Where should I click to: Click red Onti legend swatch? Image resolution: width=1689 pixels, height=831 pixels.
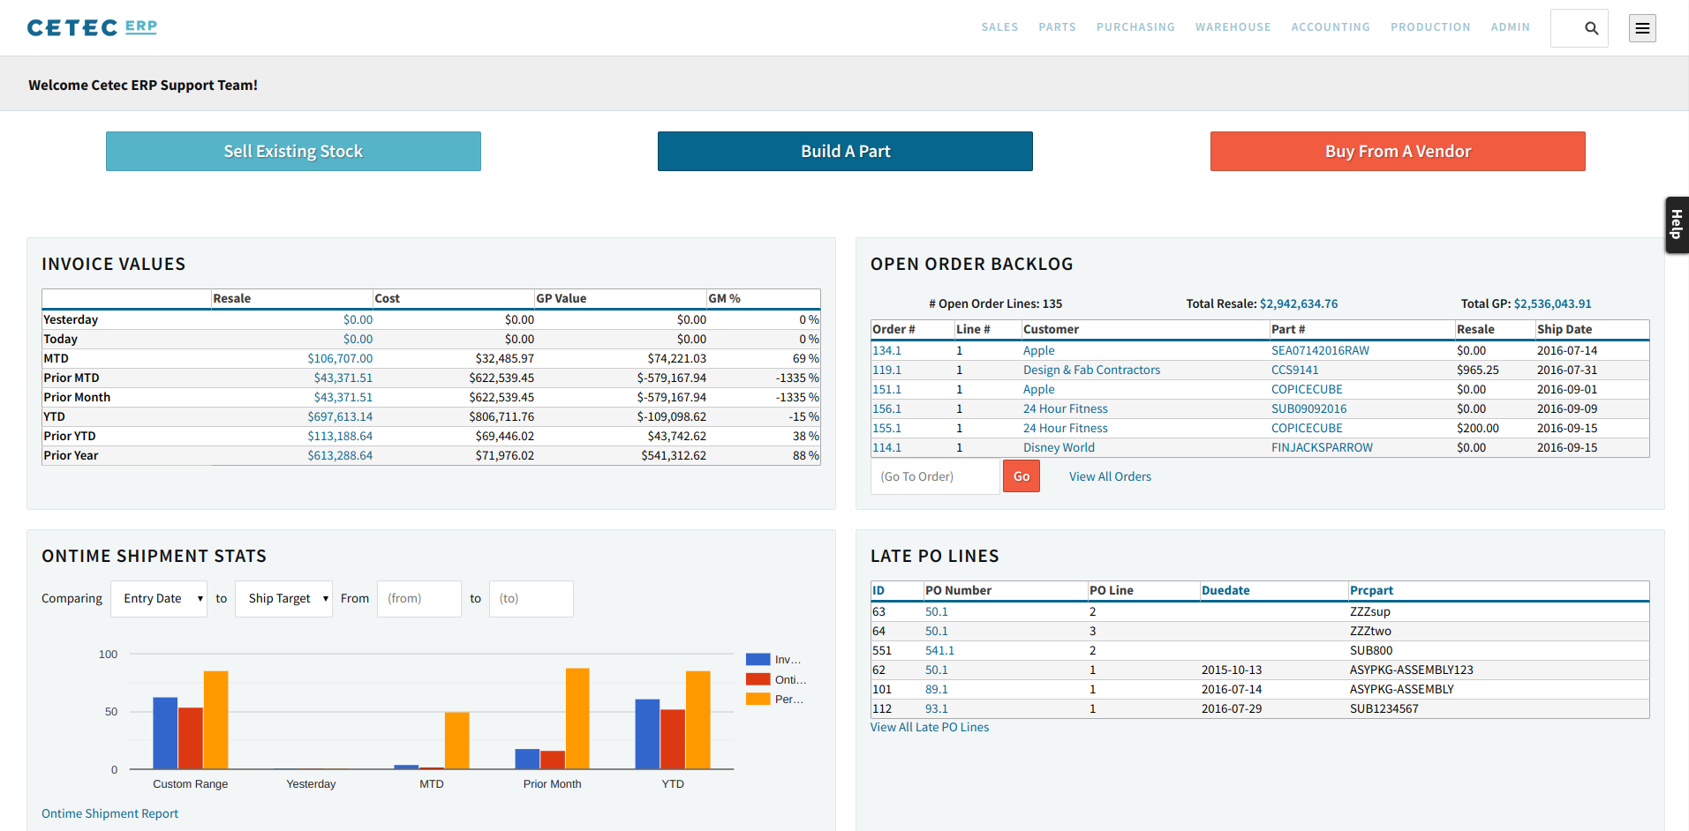758,679
